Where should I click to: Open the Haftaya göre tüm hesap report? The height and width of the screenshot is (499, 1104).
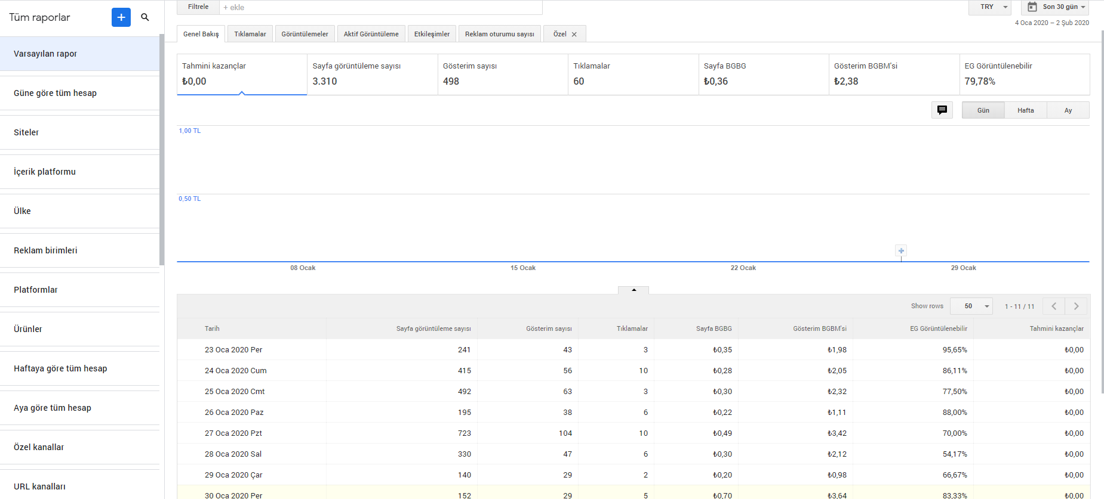click(x=79, y=368)
